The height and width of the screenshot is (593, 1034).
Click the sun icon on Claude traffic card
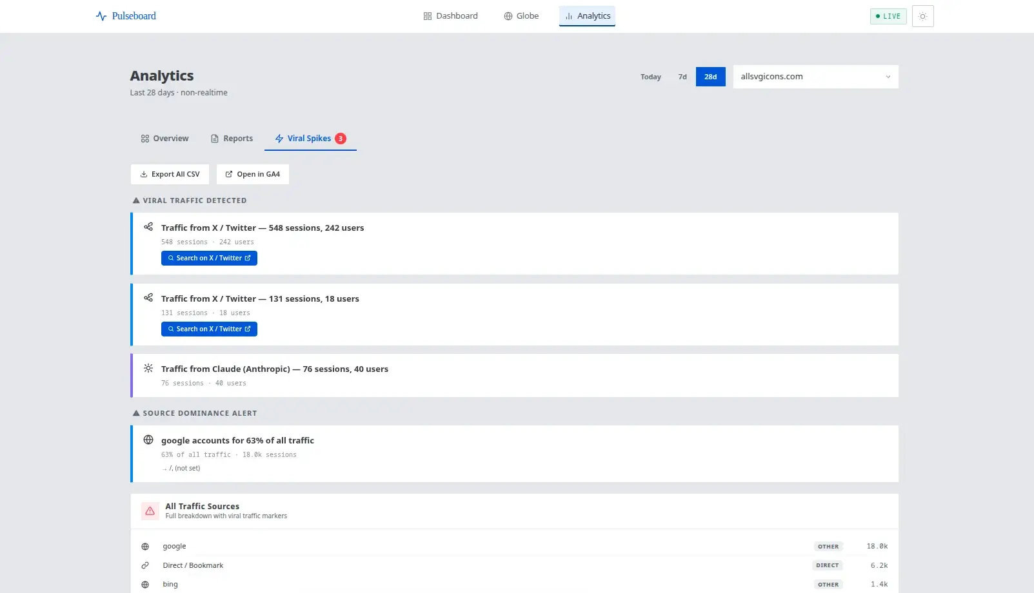(x=148, y=368)
